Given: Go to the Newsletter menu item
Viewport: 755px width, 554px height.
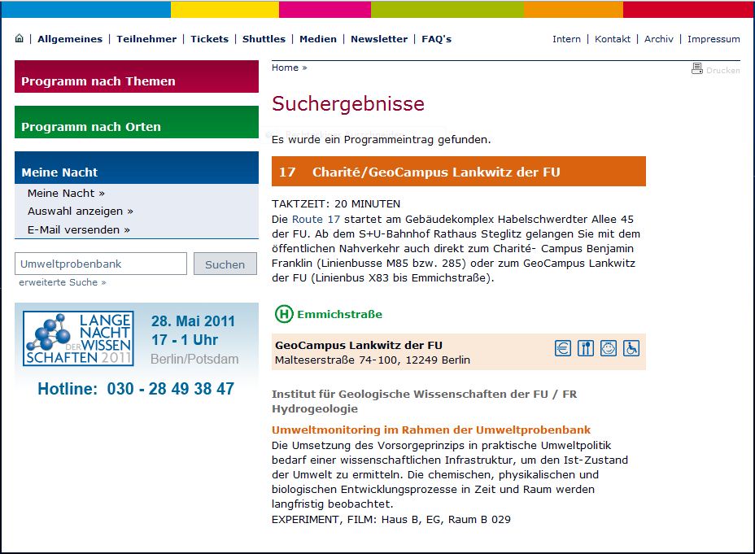Looking at the screenshot, I should (379, 39).
